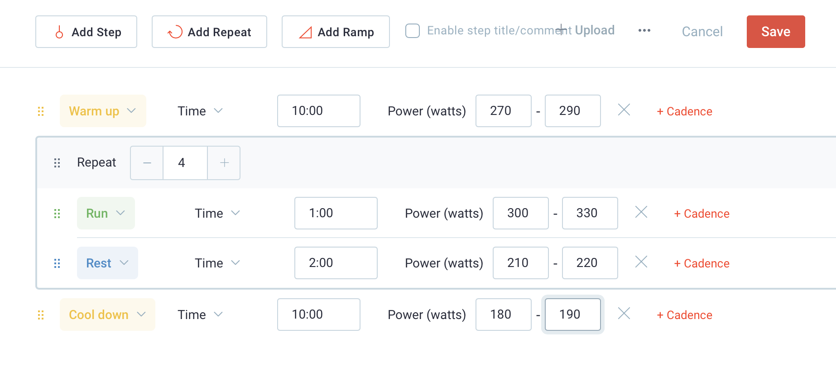836x391 pixels.
Task: Click the Repeat block drag handle
Action: (57, 163)
